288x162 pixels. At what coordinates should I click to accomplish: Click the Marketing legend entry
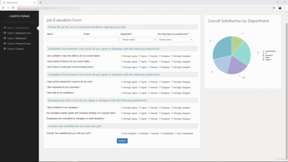pyautogui.click(x=268, y=55)
